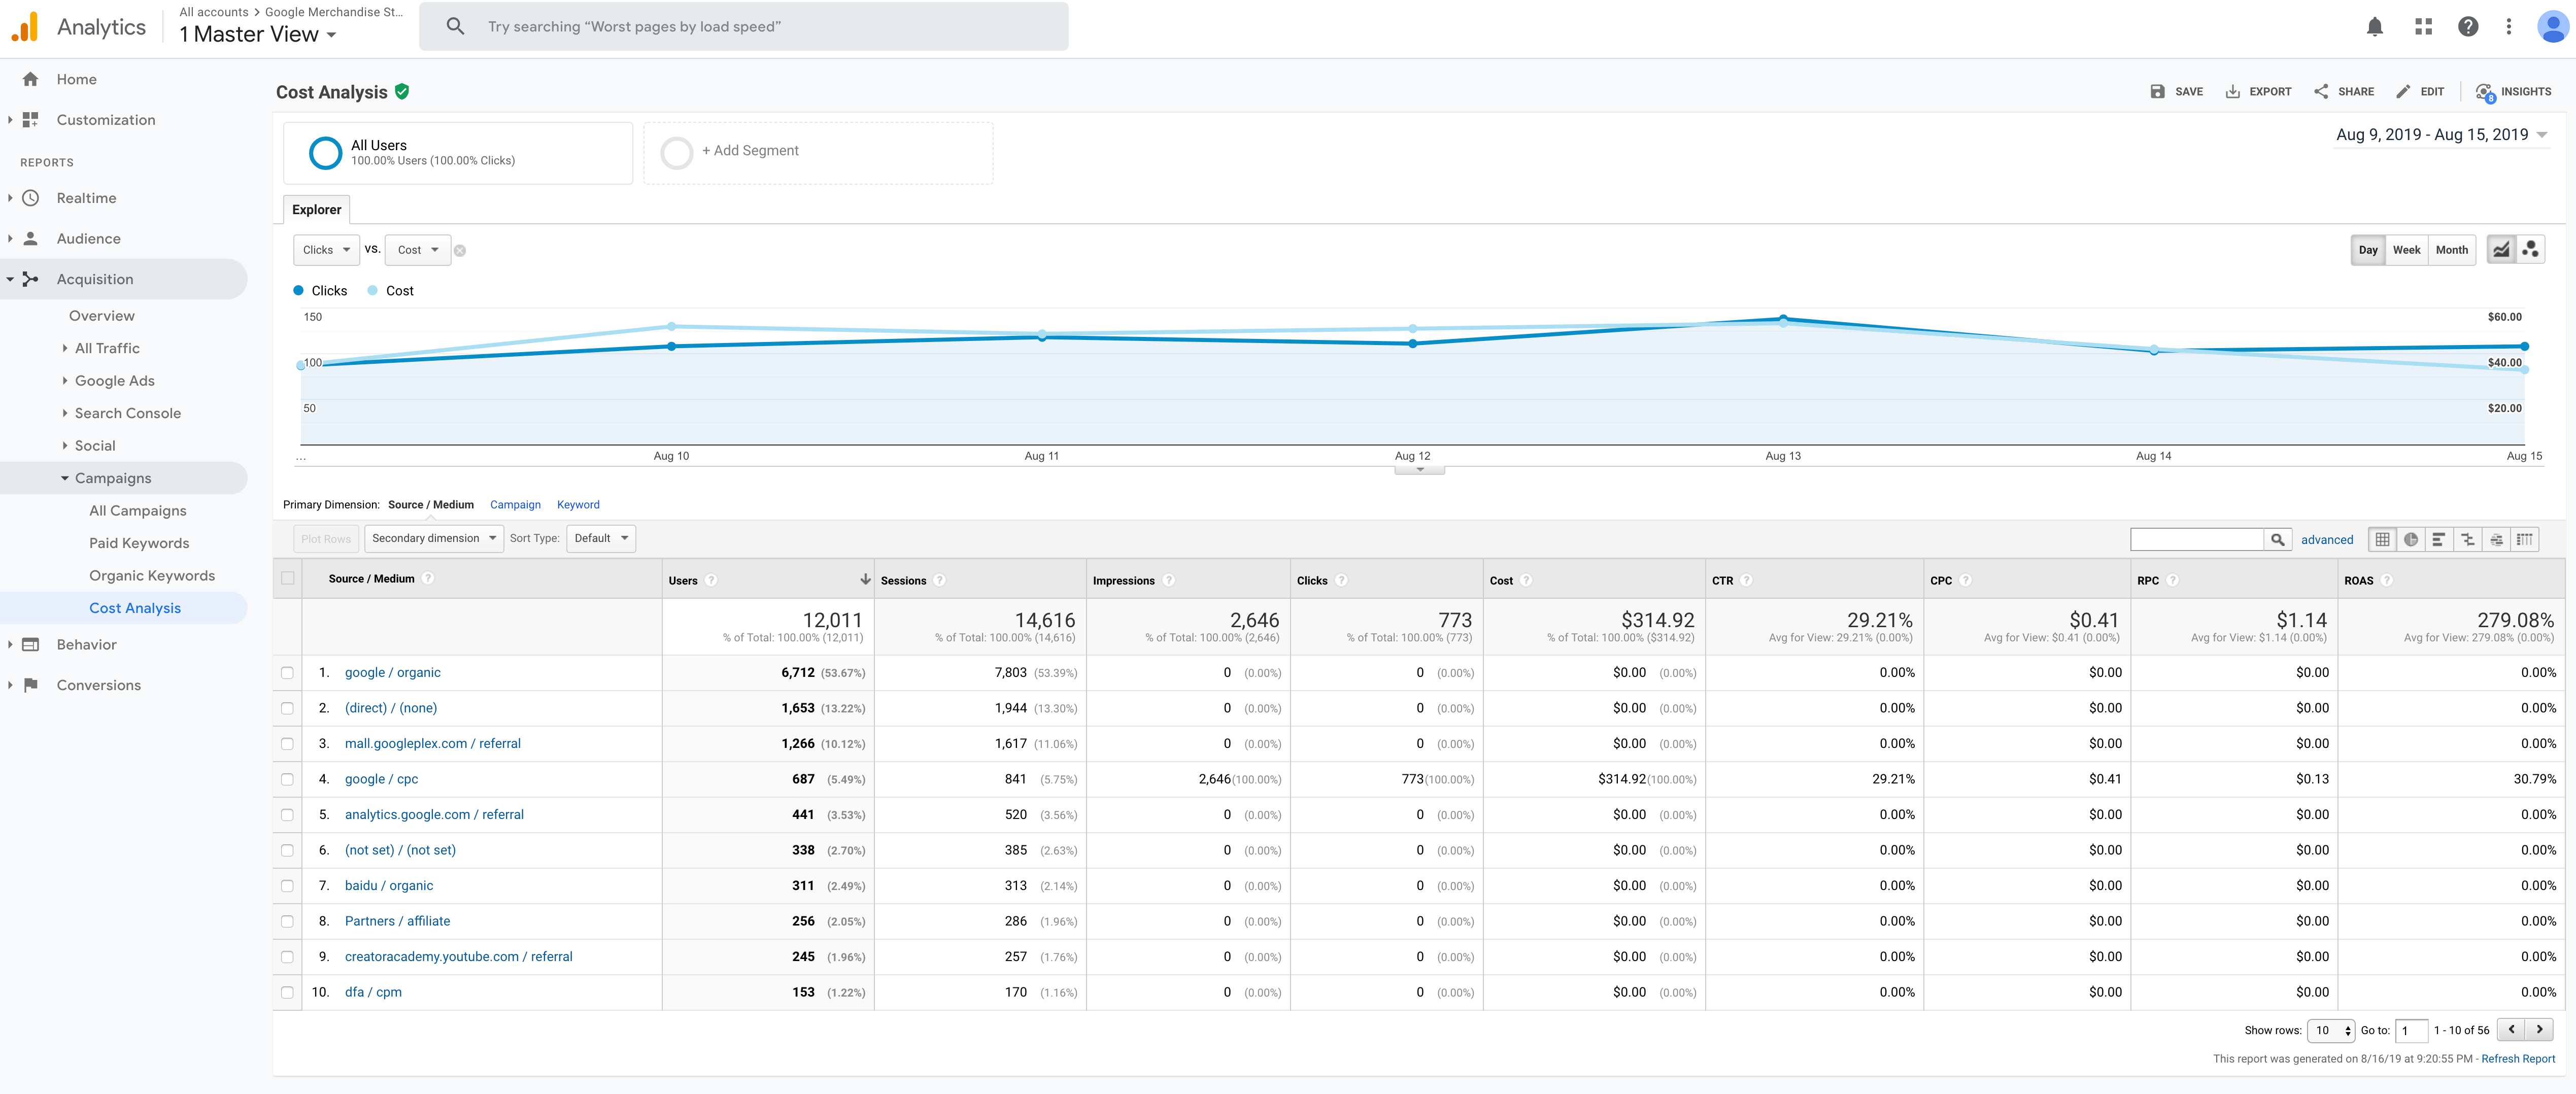
Task: Toggle the select-all header checkbox
Action: (288, 578)
